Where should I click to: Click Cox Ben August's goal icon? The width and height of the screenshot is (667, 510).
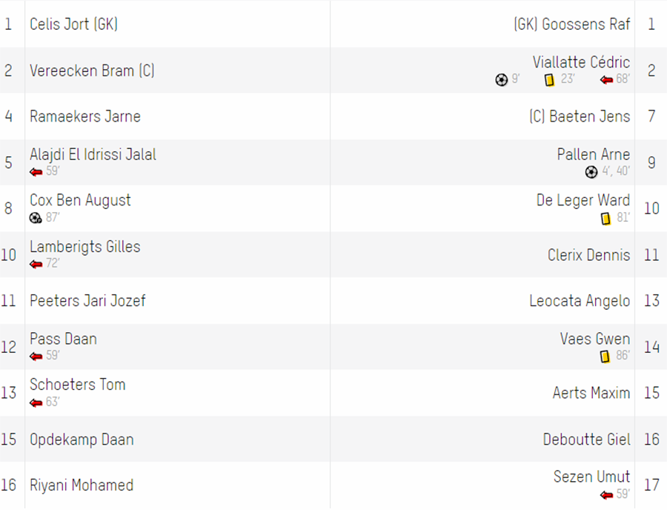(x=36, y=218)
